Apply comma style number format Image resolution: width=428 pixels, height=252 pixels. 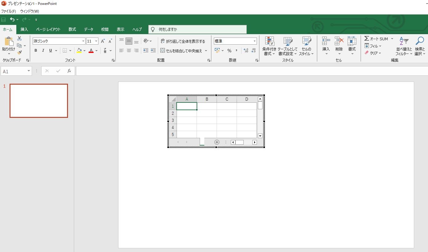[237, 50]
